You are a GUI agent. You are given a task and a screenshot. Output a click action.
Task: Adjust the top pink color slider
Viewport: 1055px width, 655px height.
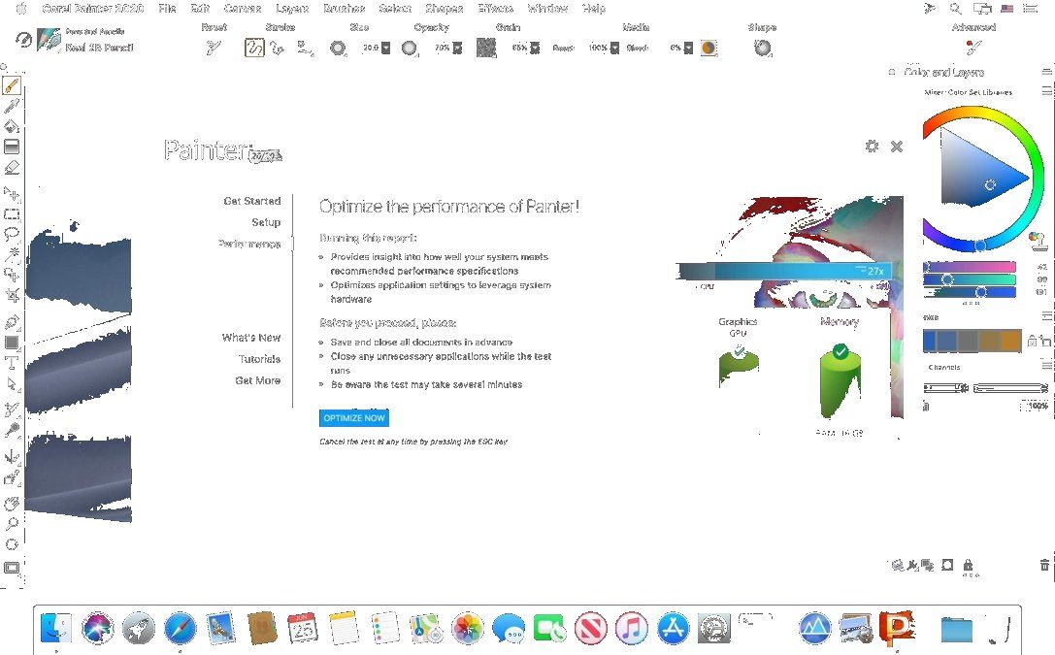970,267
